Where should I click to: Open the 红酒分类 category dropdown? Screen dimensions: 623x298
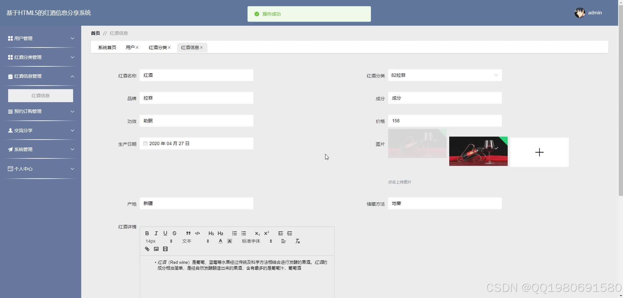[x=445, y=75]
